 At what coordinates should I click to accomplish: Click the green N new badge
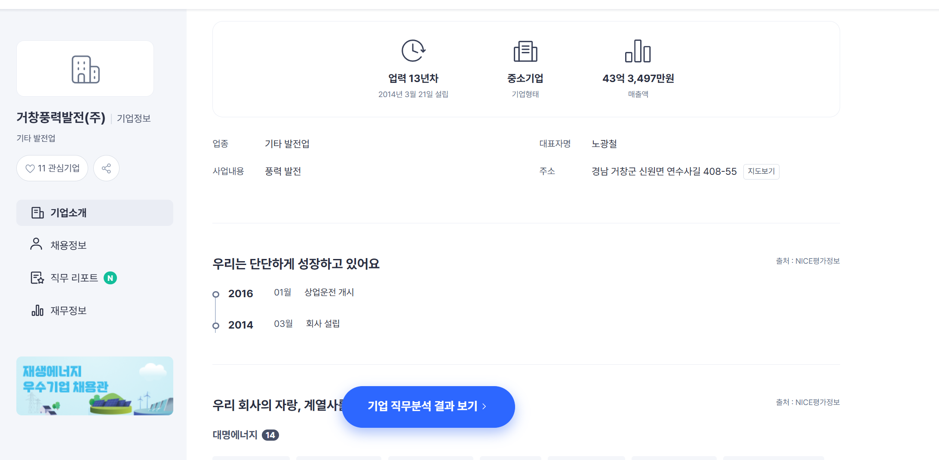[110, 278]
